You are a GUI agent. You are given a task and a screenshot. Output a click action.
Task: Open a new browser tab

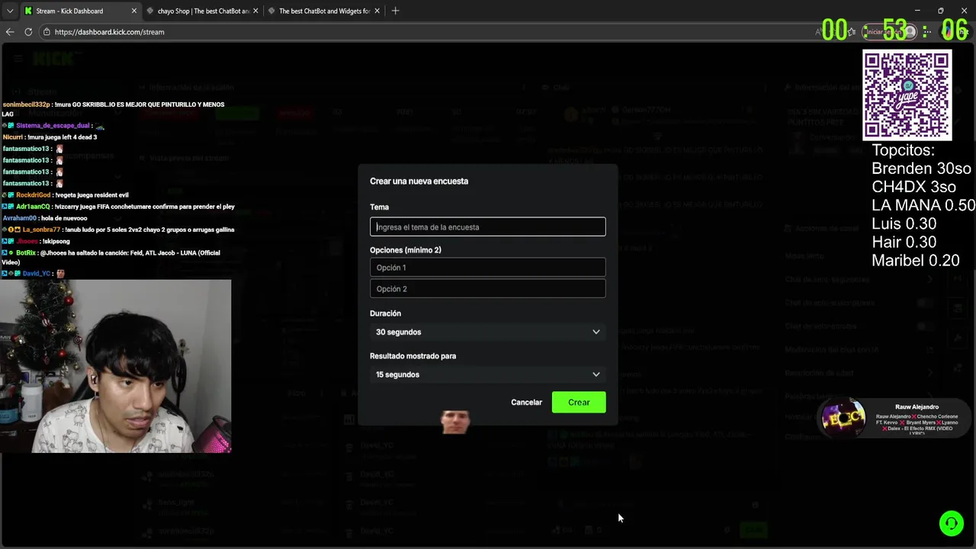click(395, 11)
